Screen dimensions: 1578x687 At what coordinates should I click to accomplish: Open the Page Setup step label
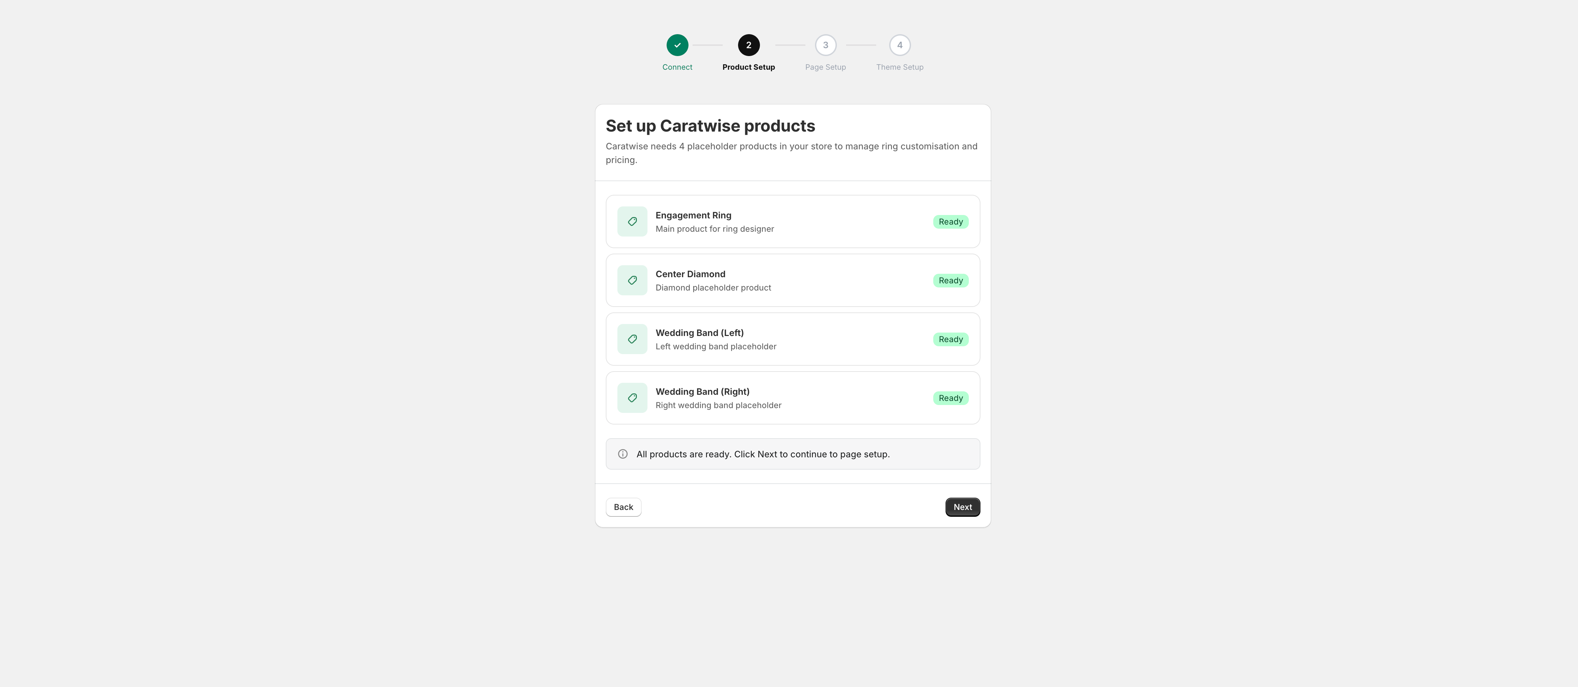825,67
